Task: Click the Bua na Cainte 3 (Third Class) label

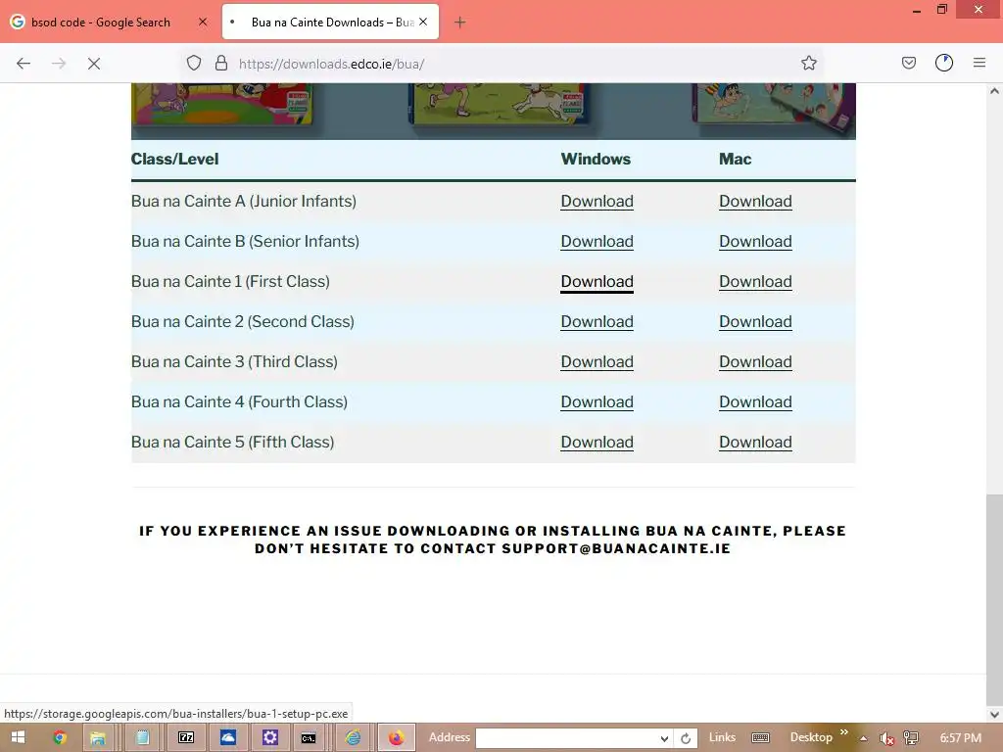Action: (234, 362)
